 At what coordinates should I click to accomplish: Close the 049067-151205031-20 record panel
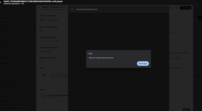tap(39, 8)
